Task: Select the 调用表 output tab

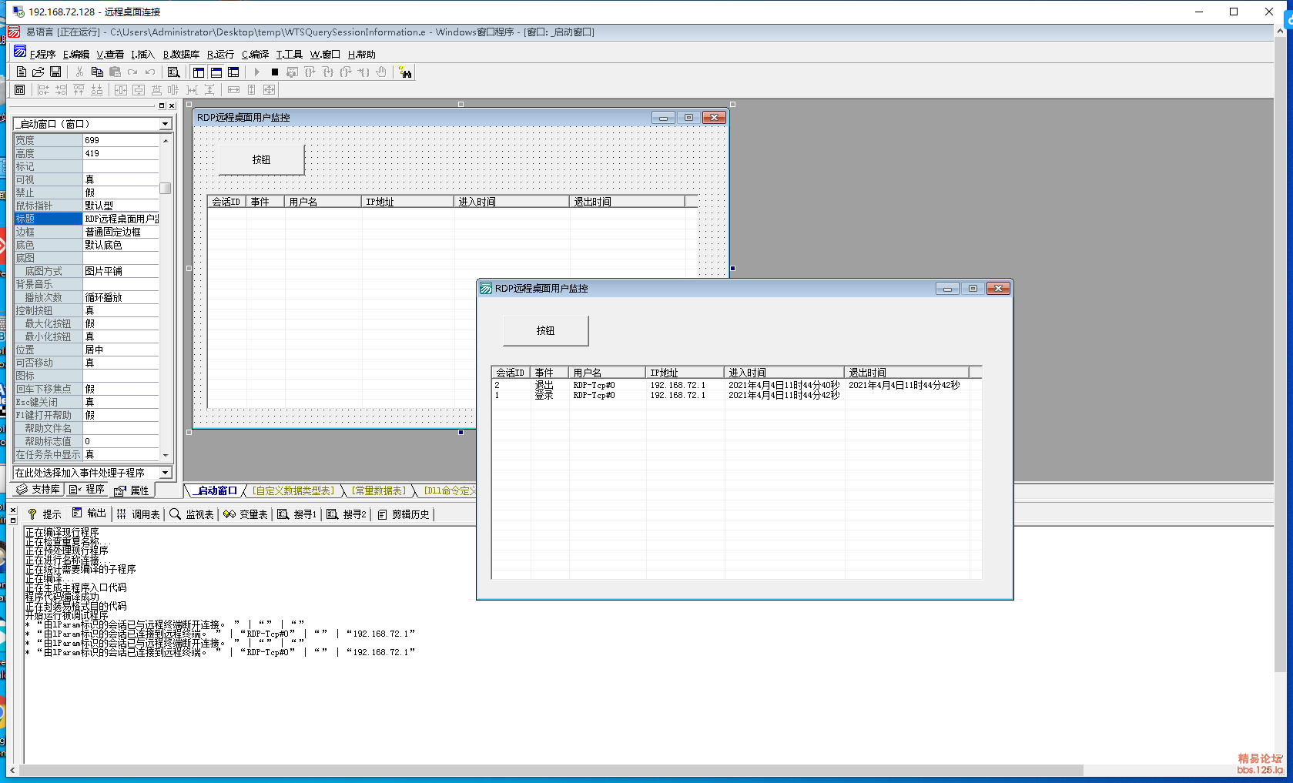Action: pyautogui.click(x=139, y=514)
